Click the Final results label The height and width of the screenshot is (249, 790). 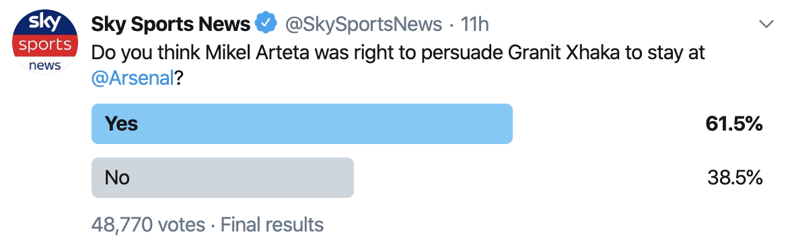[272, 224]
